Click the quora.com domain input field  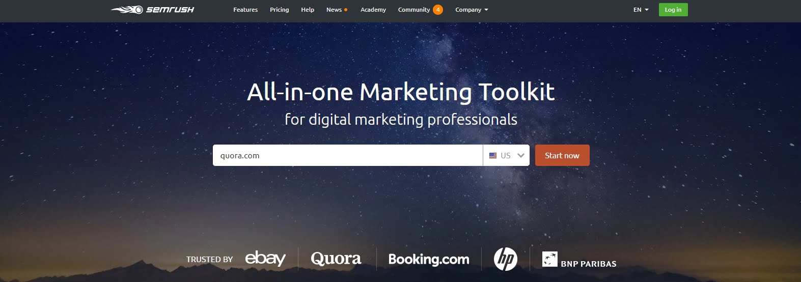click(348, 155)
